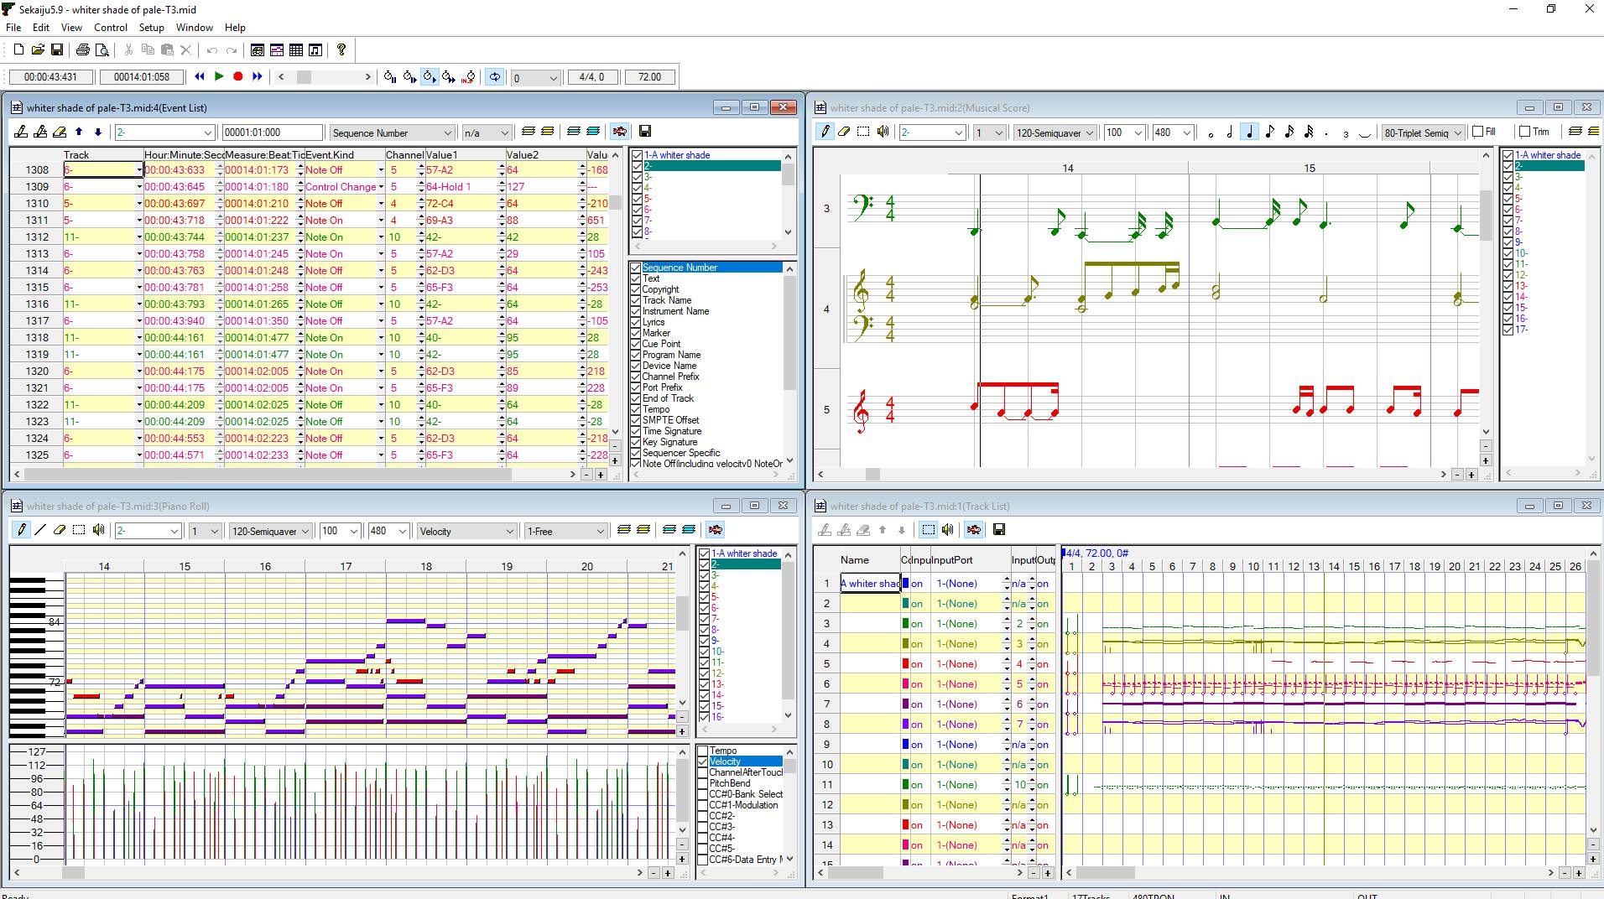Select the Pen tool in Musical Score window

tap(825, 133)
